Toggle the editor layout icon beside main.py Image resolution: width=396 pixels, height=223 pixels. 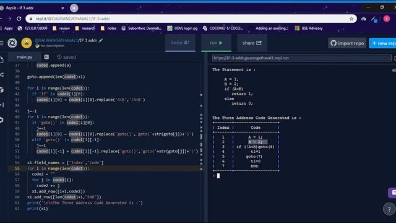coord(46,57)
